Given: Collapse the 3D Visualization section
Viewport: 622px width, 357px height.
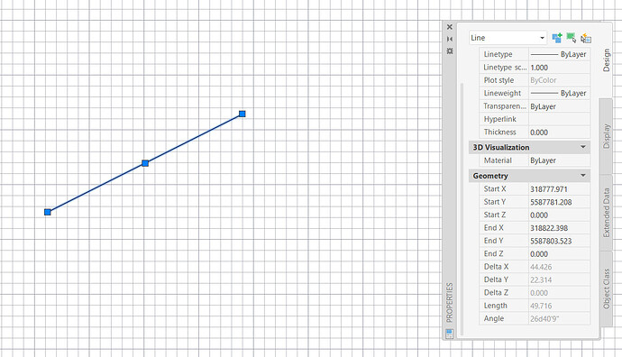Looking at the screenshot, I should click(582, 147).
